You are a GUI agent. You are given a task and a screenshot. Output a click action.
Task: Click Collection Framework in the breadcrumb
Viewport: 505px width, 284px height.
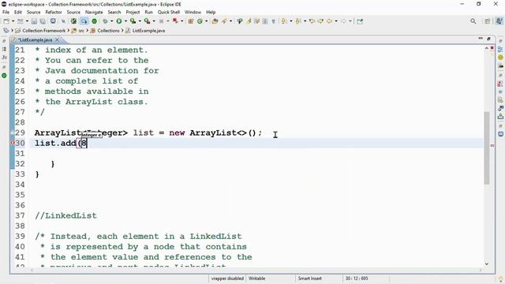coord(43,31)
